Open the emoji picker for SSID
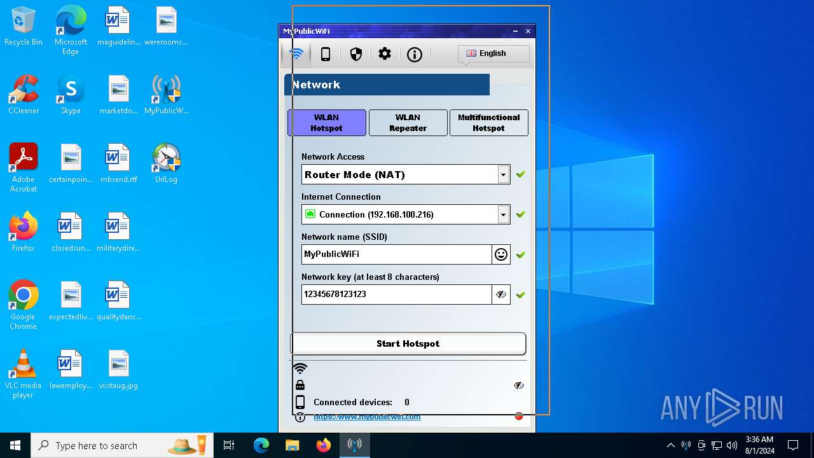The height and width of the screenshot is (458, 814). pyautogui.click(x=501, y=254)
